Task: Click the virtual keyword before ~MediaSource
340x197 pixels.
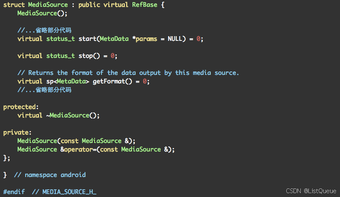Action: pos(30,115)
